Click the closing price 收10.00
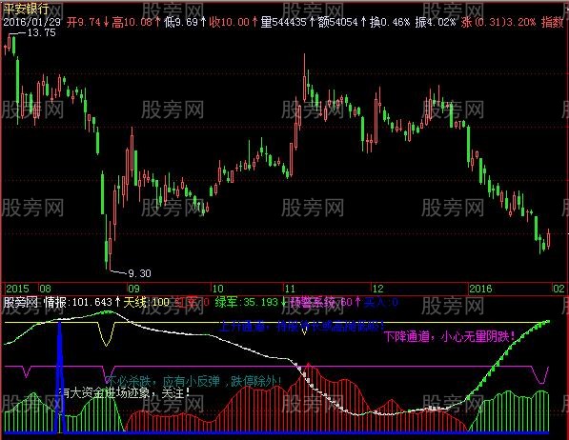Image resolution: width=569 pixels, height=440 pixels. pyautogui.click(x=229, y=22)
